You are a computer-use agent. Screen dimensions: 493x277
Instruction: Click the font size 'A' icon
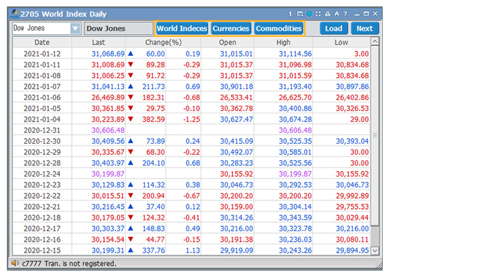click(x=336, y=14)
